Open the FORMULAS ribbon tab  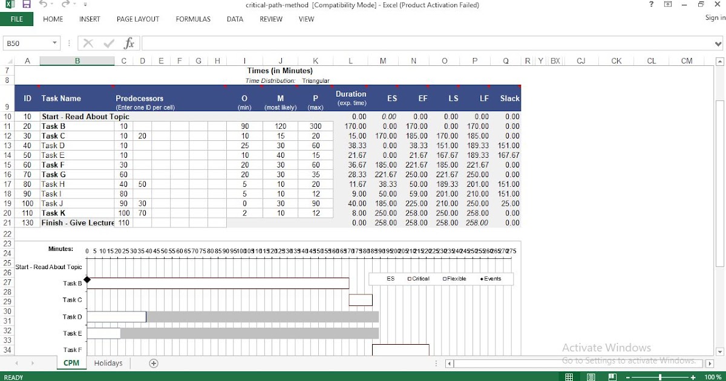coord(193,19)
